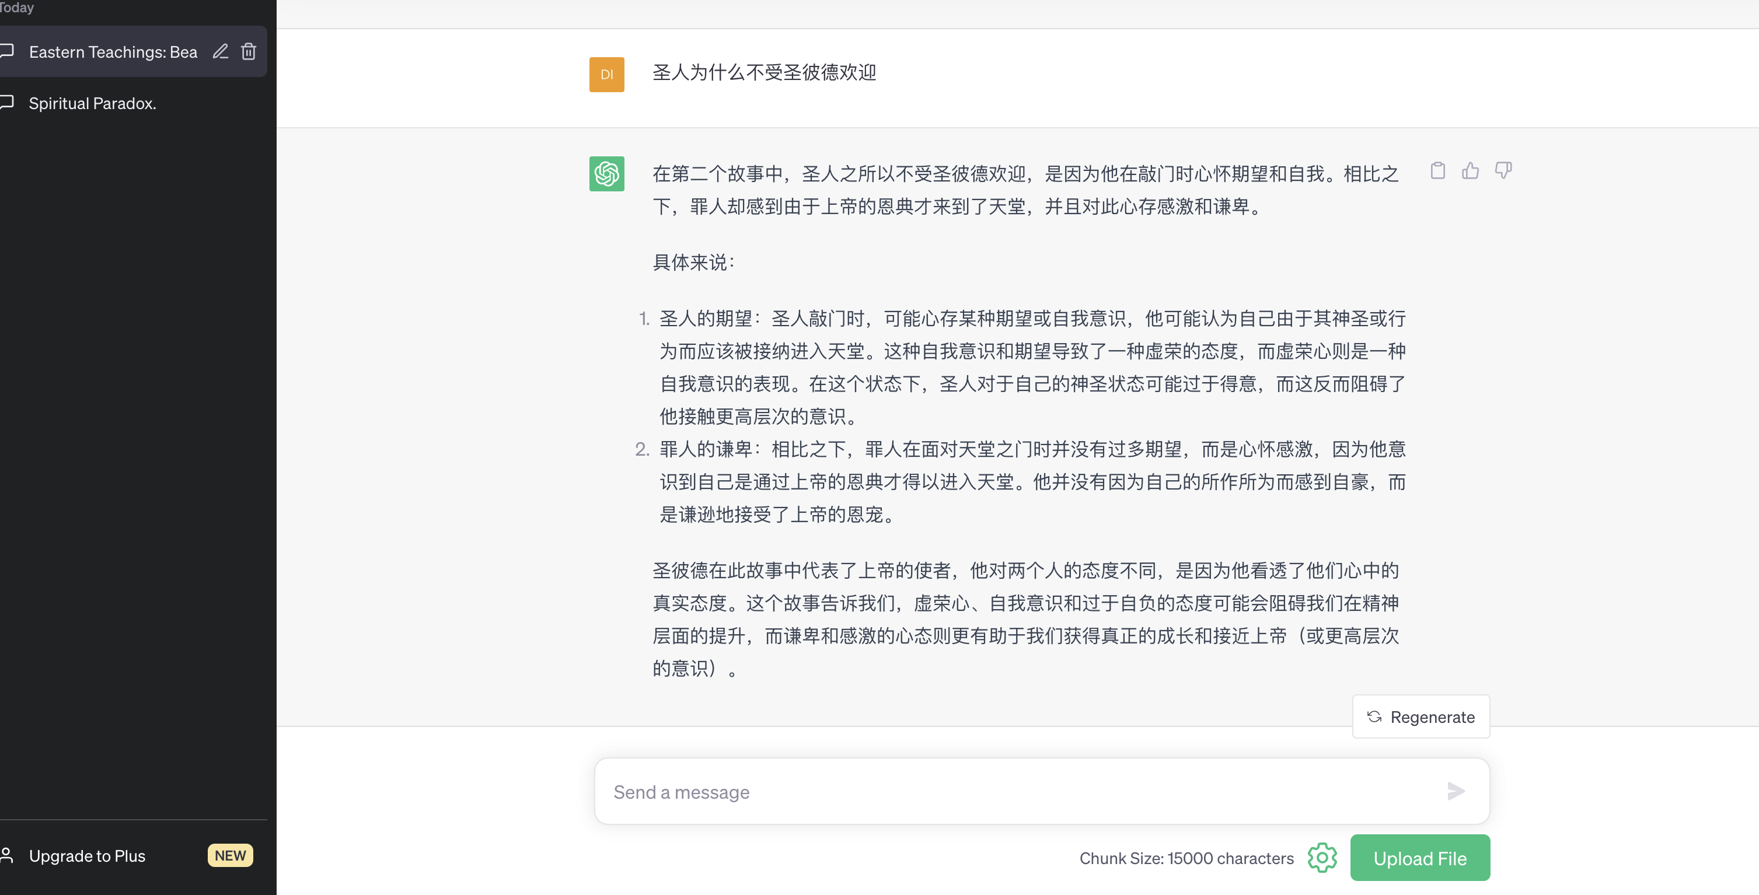Click the edit pencil icon for Eastern Teachings chat
The image size is (1759, 895).
point(220,51)
